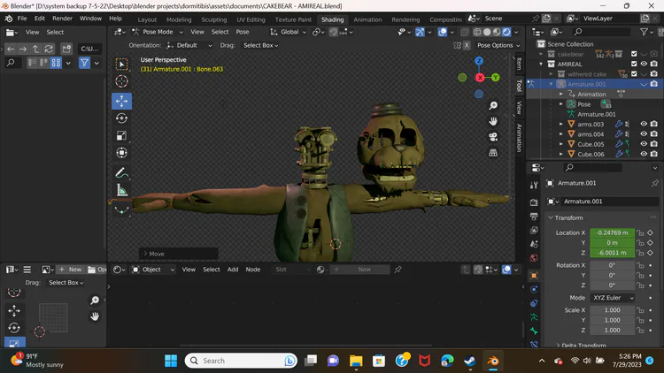Toggle visibility eye for AMIREAL collection
664x373 pixels.
pyautogui.click(x=644, y=64)
